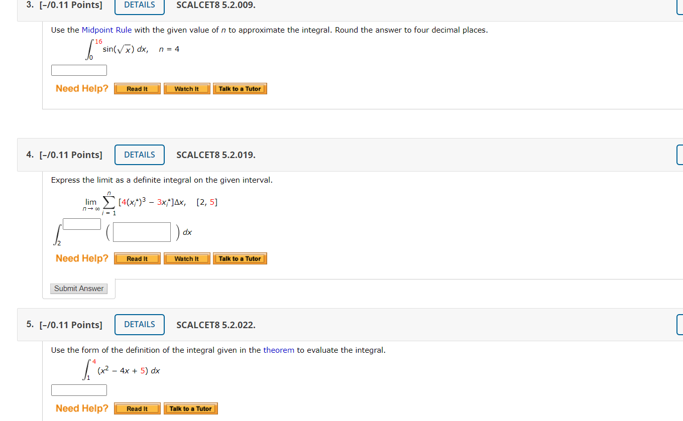The width and height of the screenshot is (683, 421).
Task: Click the answer box for the Midpoint Rule
Action: coord(78,70)
